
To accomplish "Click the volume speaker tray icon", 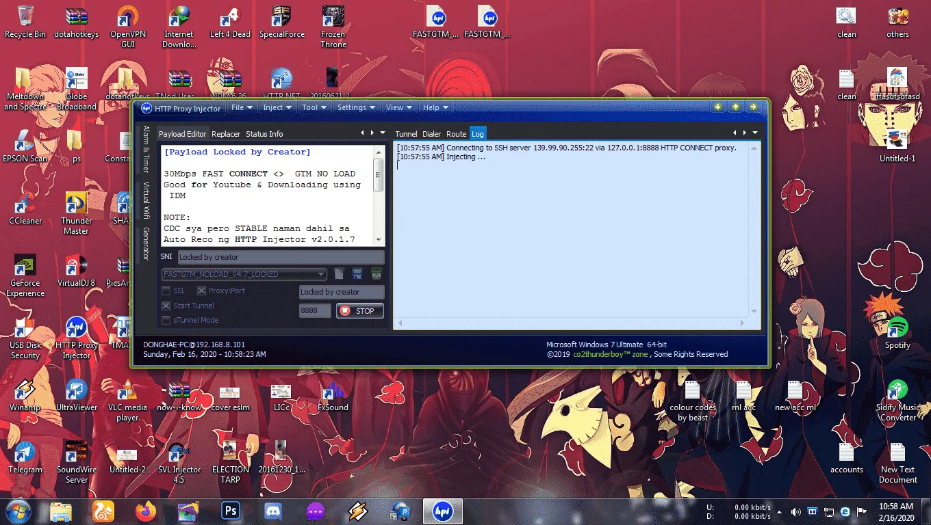I will pos(795,512).
